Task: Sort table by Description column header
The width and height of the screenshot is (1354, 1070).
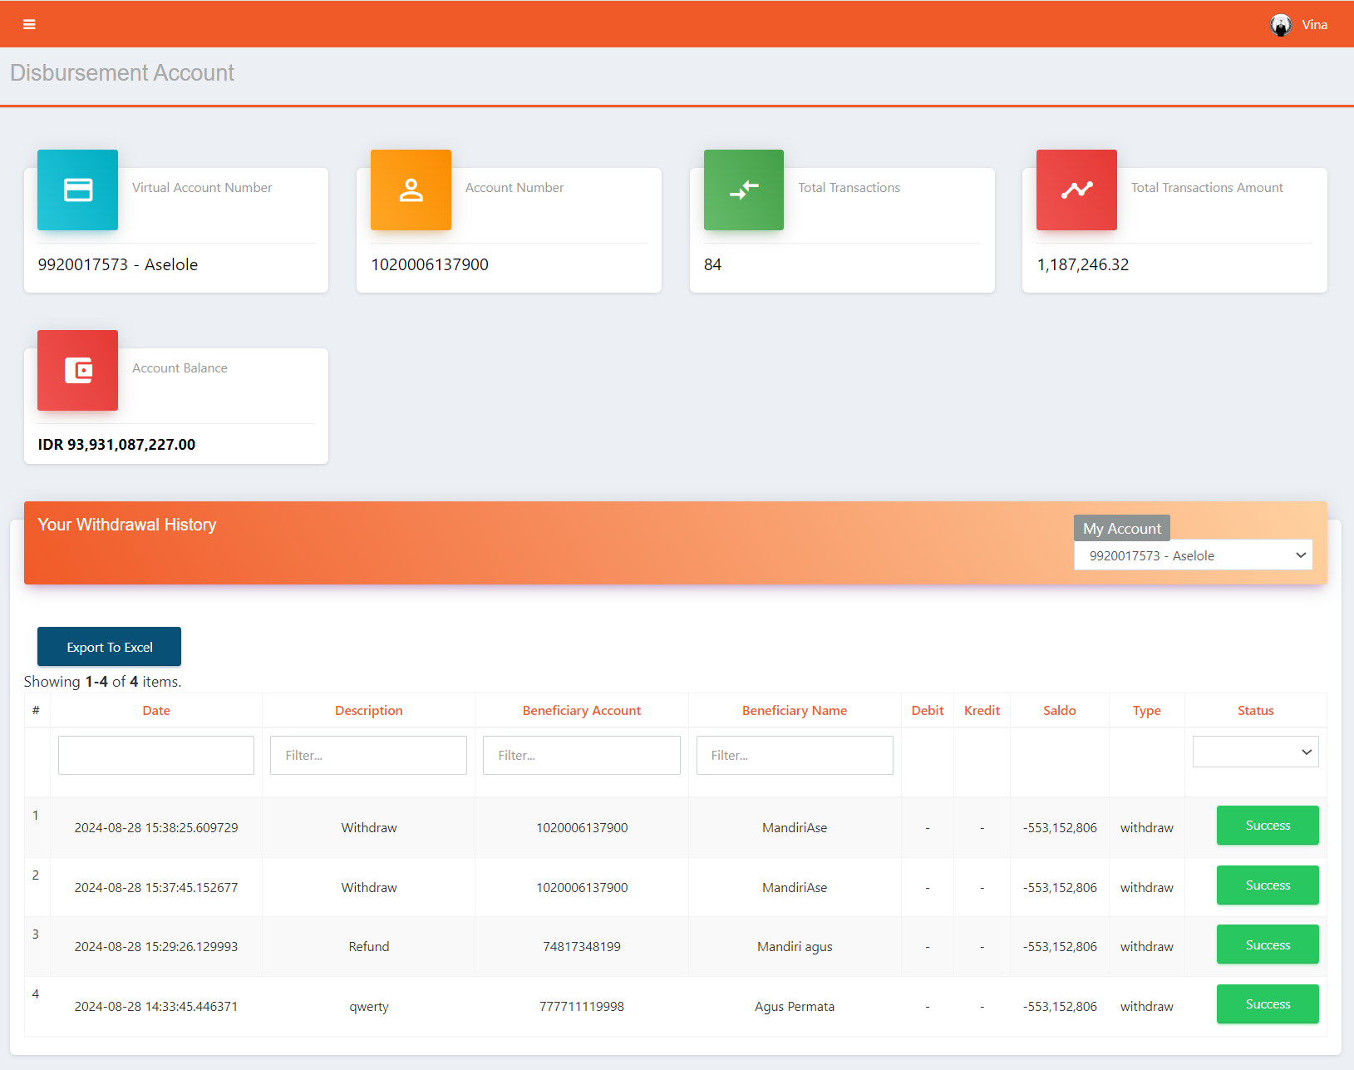Action: click(368, 711)
